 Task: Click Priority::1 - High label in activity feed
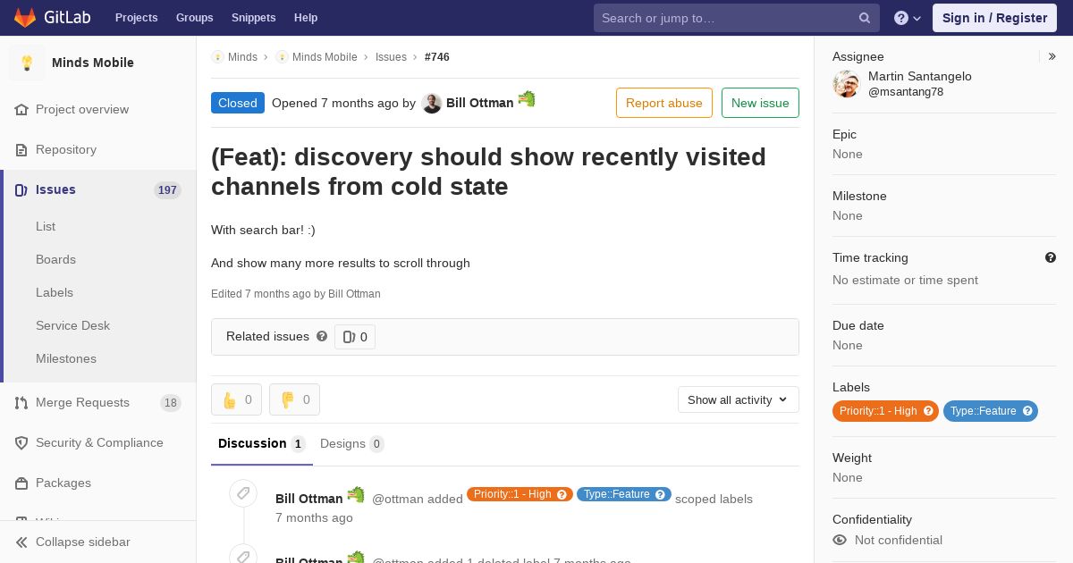point(520,494)
